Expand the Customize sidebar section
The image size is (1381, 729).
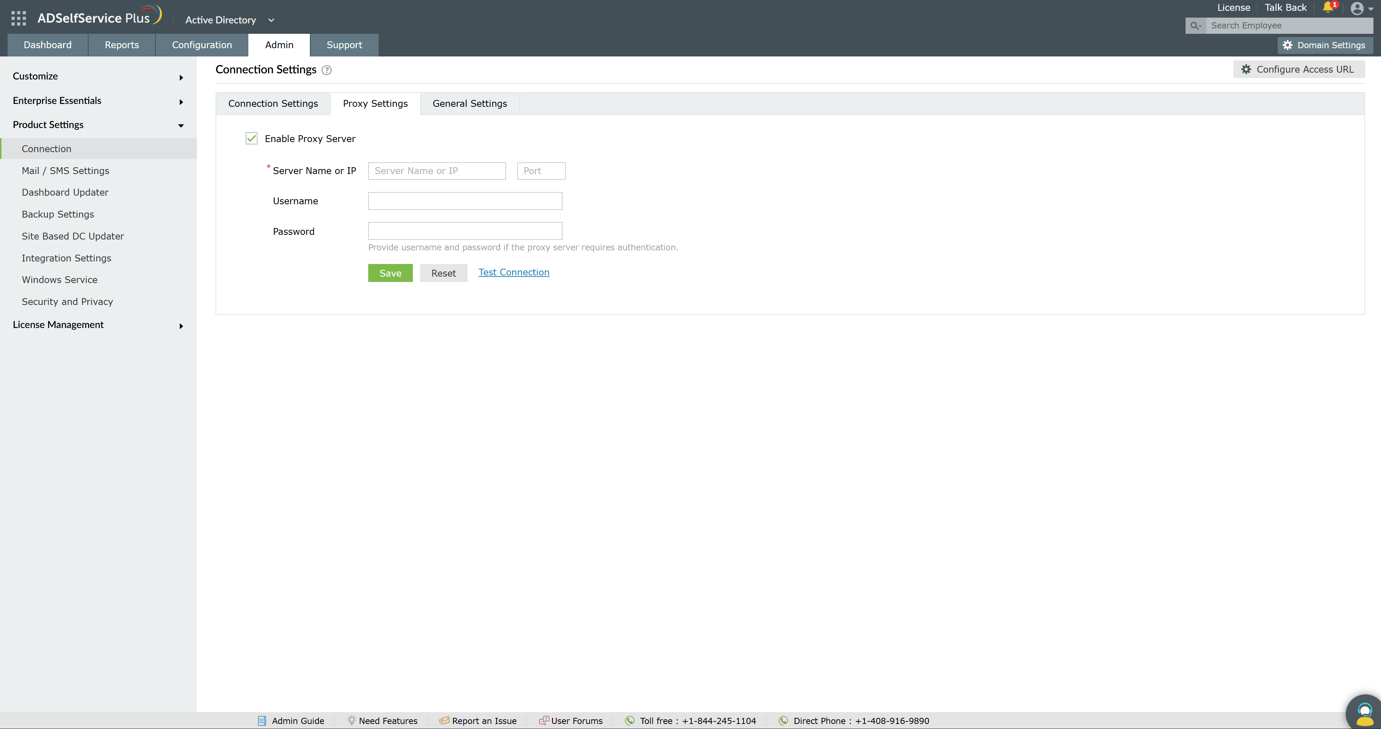(98, 77)
